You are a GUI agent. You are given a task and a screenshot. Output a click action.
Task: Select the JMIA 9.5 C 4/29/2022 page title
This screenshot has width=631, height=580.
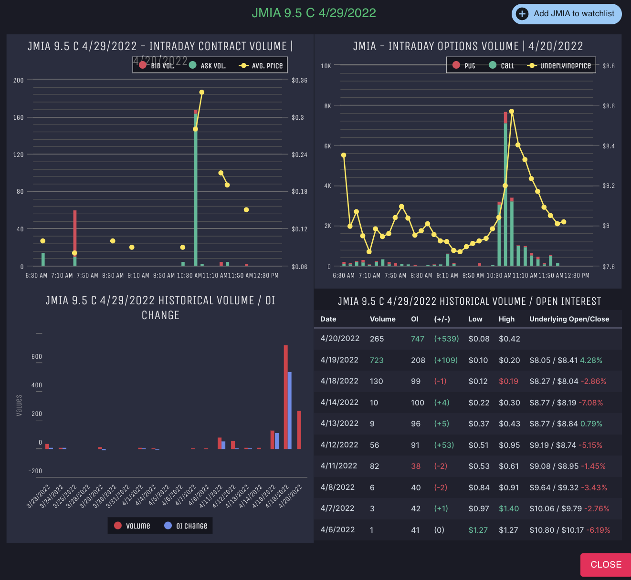coord(314,13)
